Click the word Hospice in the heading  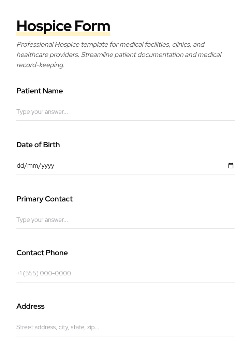point(44,26)
